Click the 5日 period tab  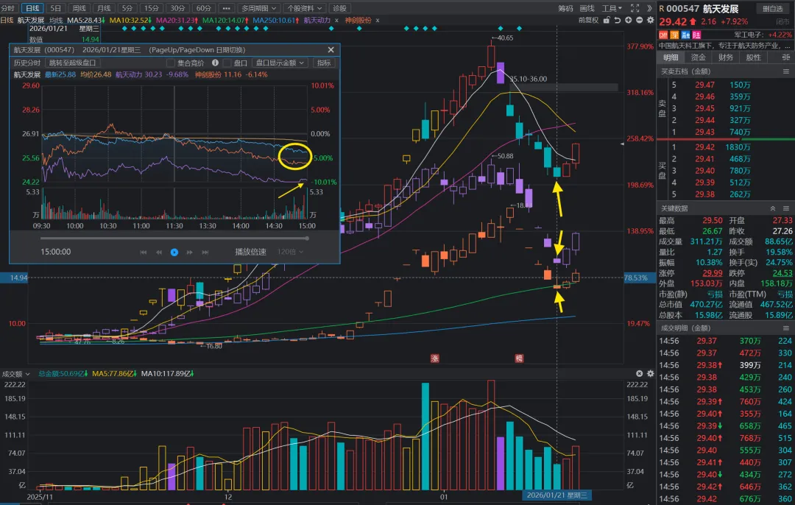pos(56,8)
